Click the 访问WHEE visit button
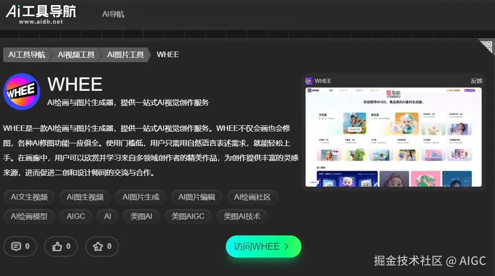The image size is (495, 276). point(264,247)
